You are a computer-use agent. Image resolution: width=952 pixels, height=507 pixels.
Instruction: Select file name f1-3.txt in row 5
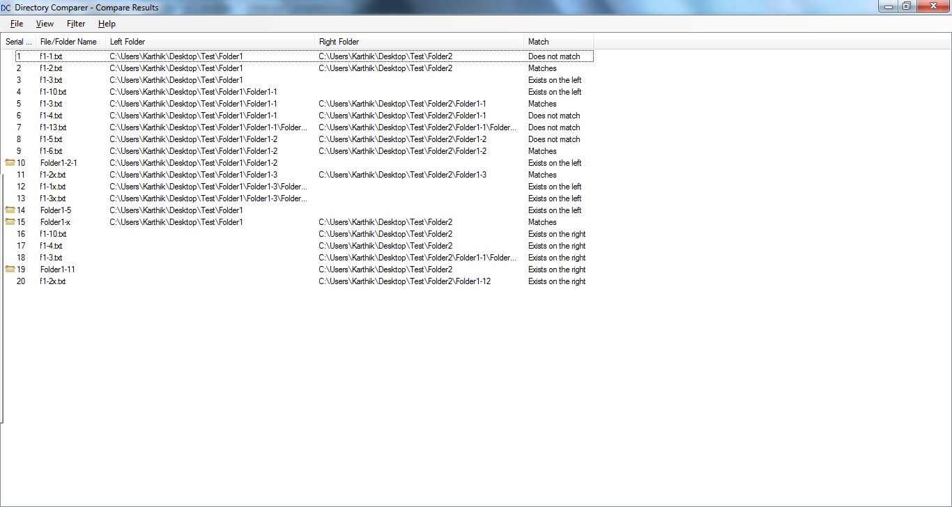51,104
